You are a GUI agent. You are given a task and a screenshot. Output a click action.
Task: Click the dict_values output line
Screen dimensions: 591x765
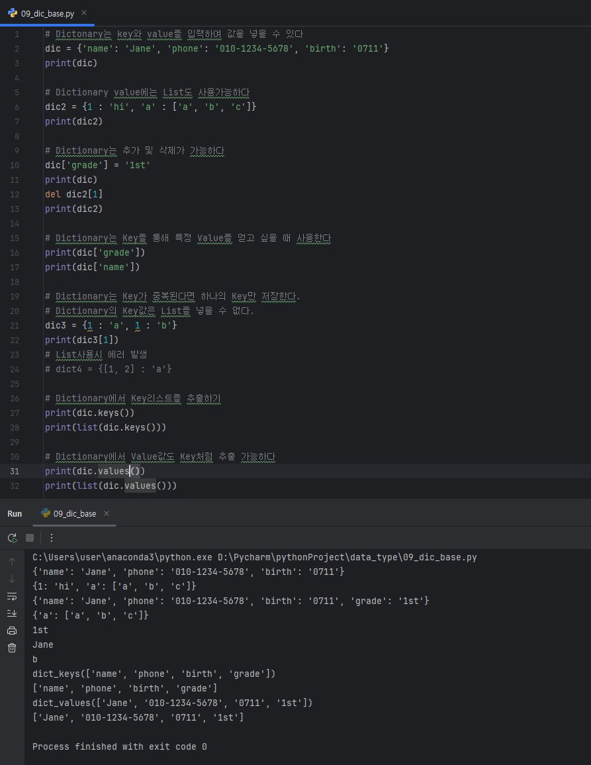(172, 703)
